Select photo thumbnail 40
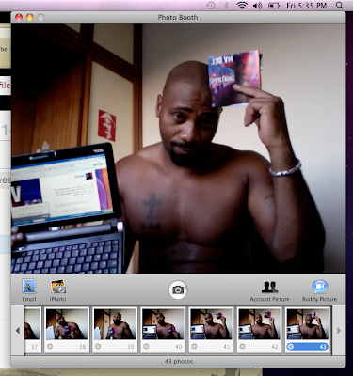This screenshot has height=376, width=353. 163,324
